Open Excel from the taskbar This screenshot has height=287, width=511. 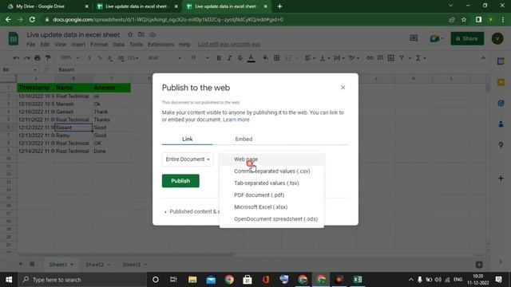(x=358, y=280)
